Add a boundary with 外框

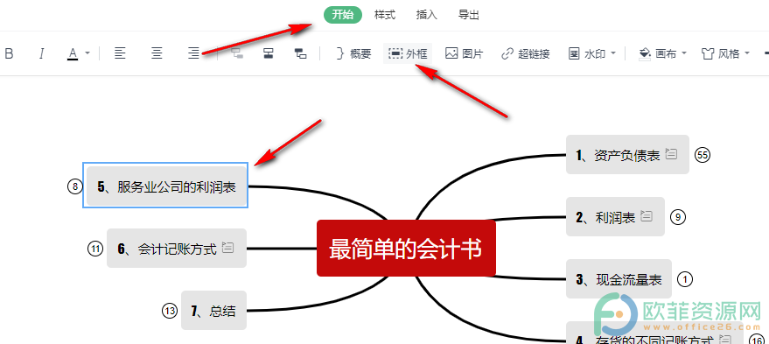point(408,53)
